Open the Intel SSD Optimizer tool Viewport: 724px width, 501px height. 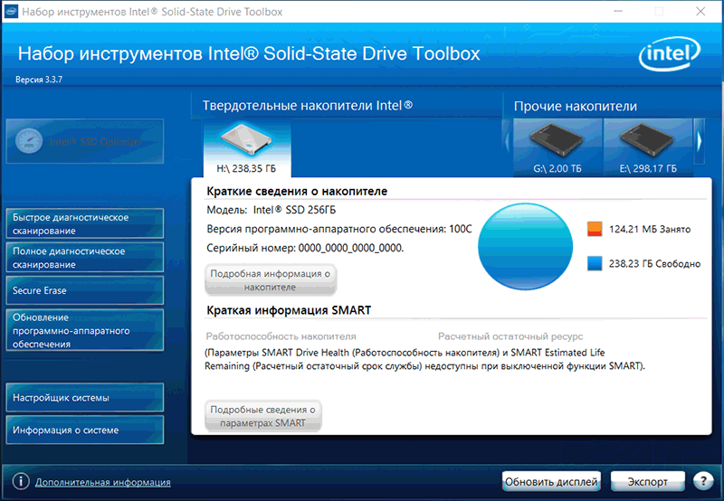pos(85,141)
